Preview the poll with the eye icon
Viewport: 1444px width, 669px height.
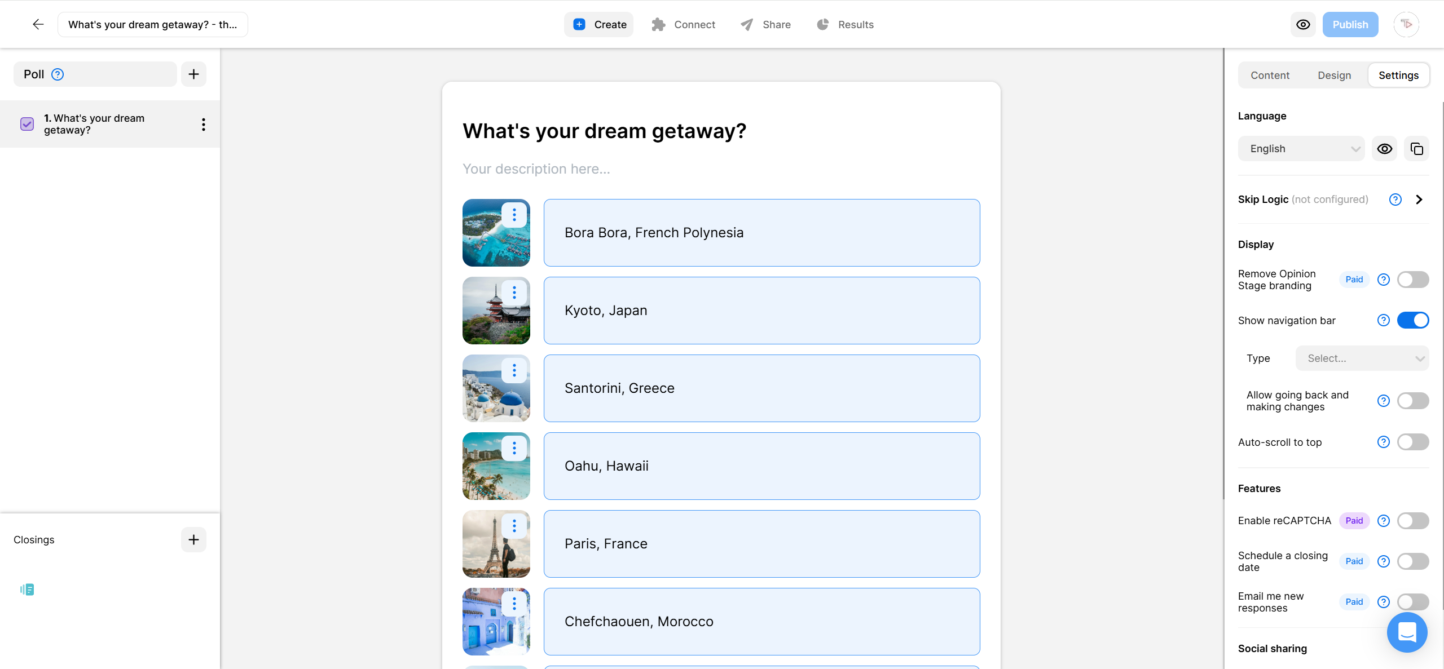(x=1303, y=24)
